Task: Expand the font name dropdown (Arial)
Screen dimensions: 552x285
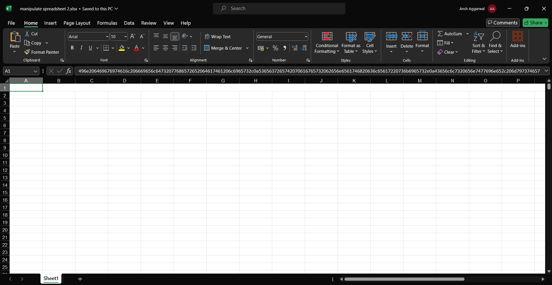Action: [x=107, y=37]
